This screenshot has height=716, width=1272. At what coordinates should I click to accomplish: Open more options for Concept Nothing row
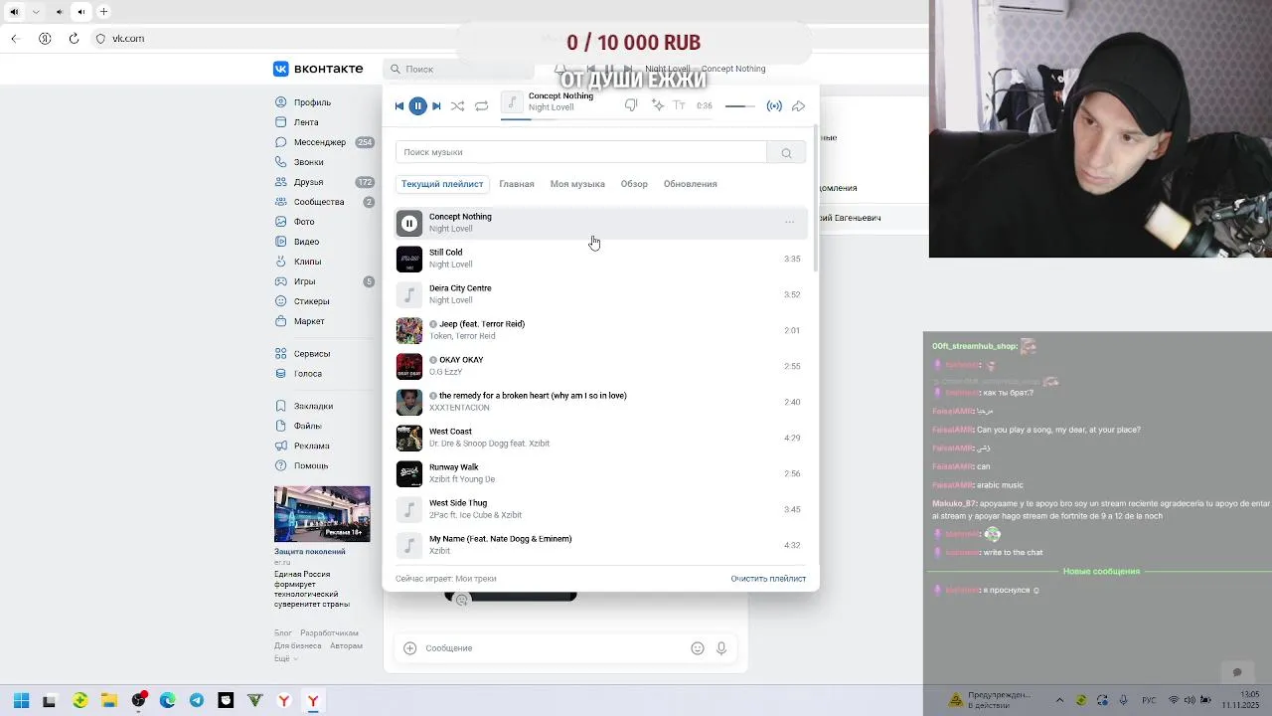[789, 223]
